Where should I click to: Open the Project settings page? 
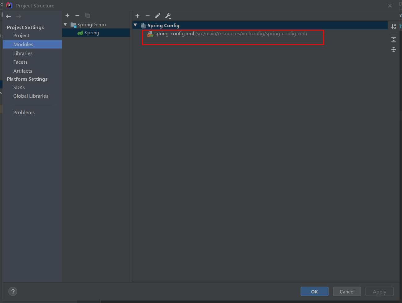(21, 36)
